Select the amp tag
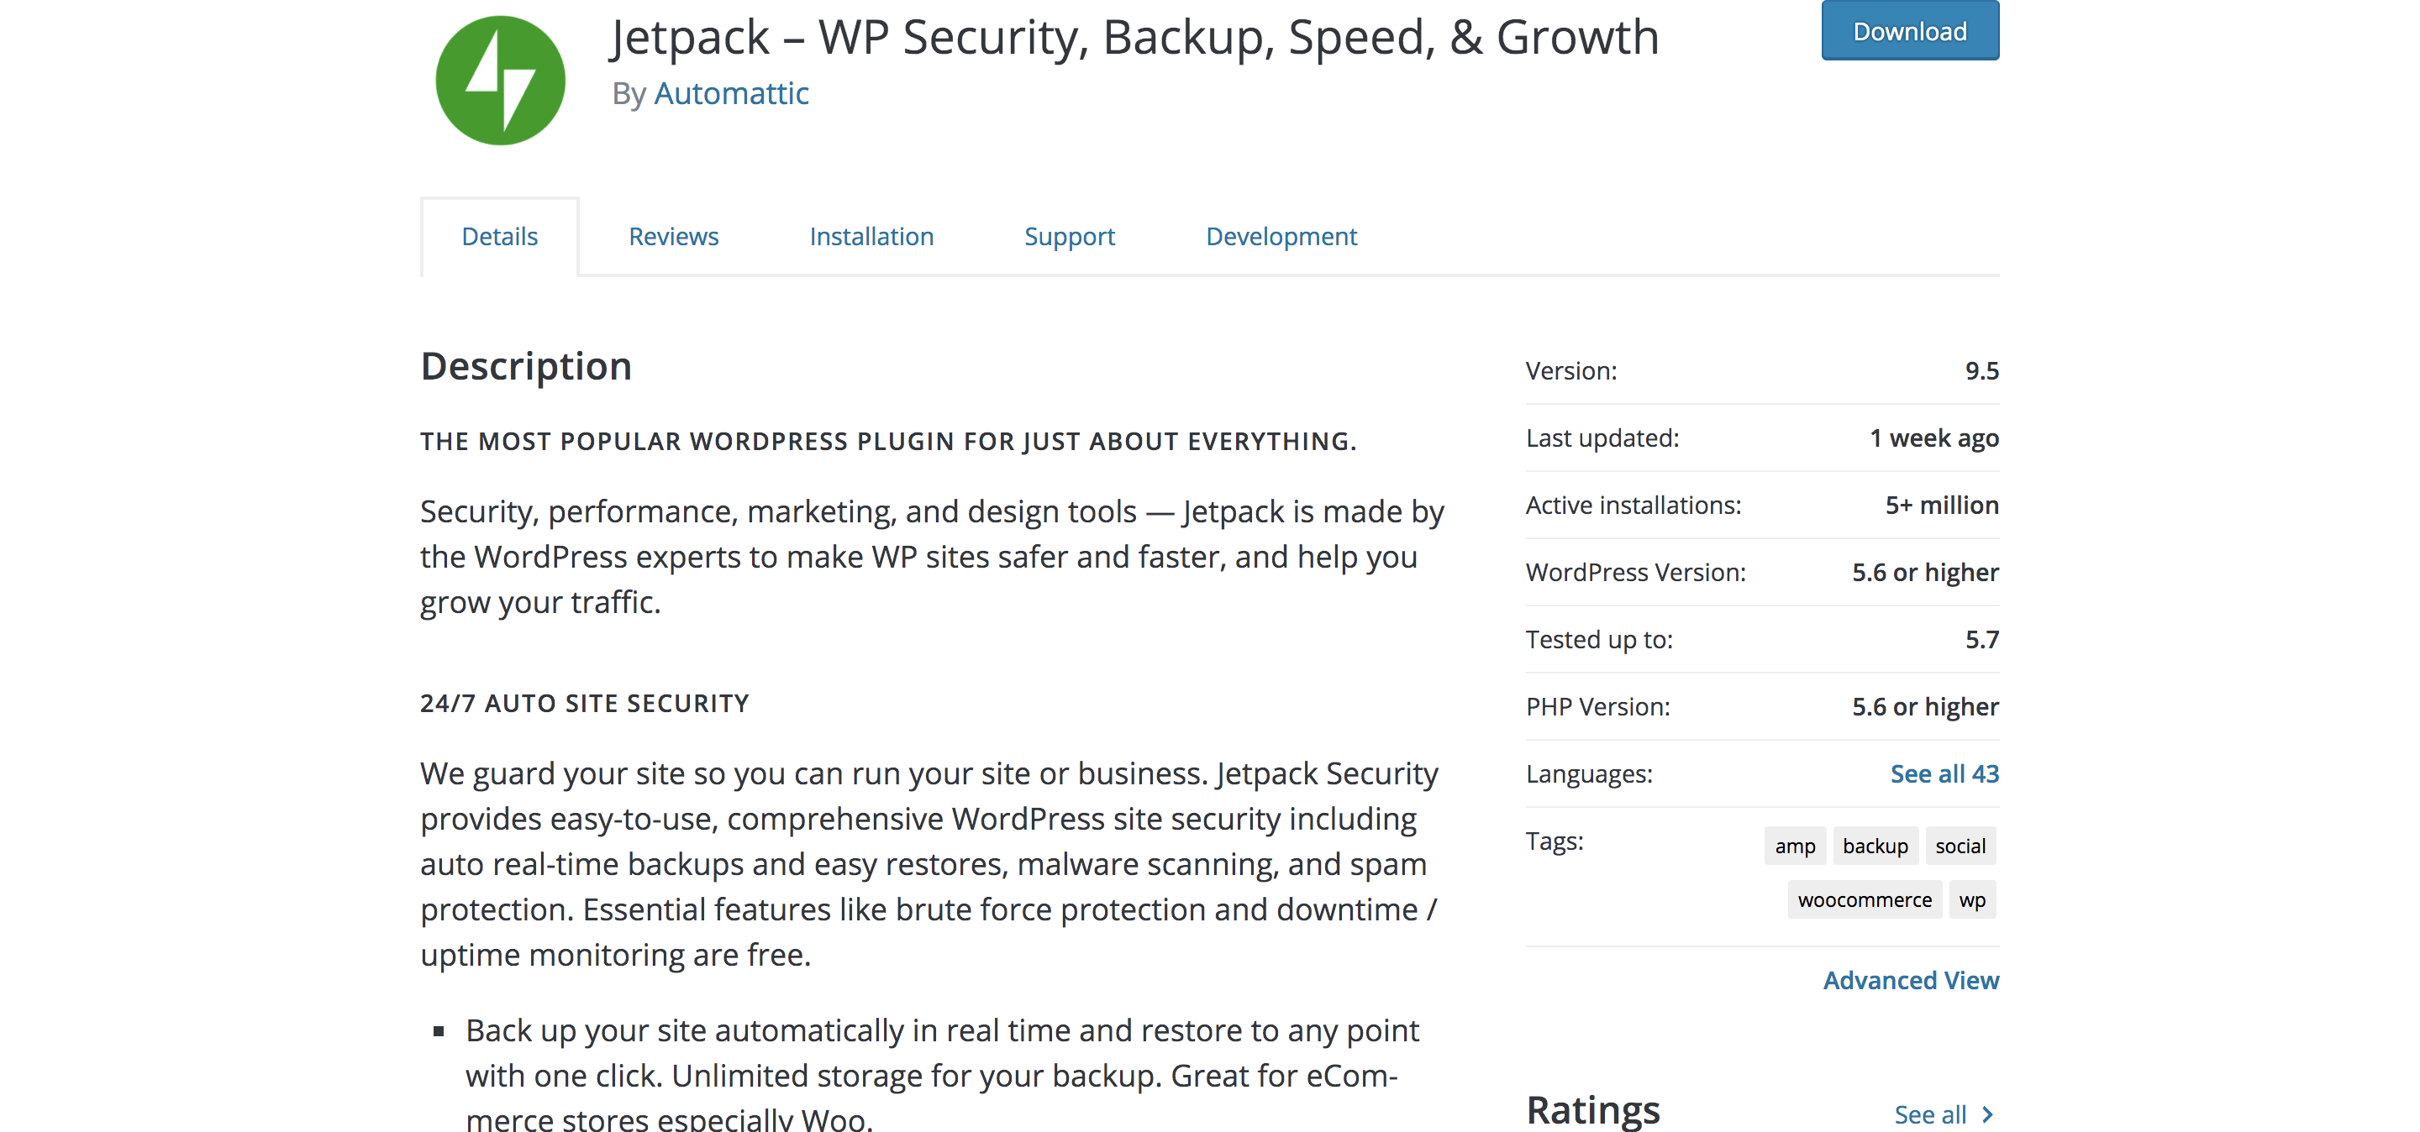The width and height of the screenshot is (2420, 1132). coord(1793,845)
